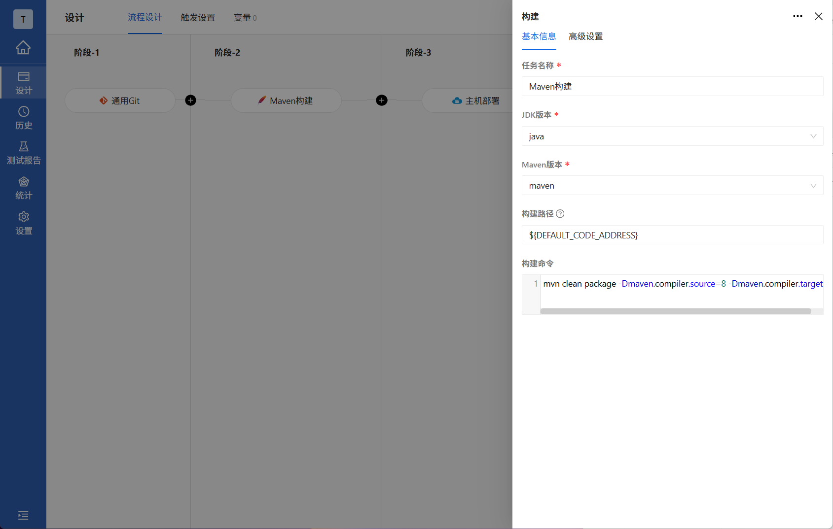Collapse the sidebar via bottom icon
The width and height of the screenshot is (833, 529).
click(x=23, y=515)
